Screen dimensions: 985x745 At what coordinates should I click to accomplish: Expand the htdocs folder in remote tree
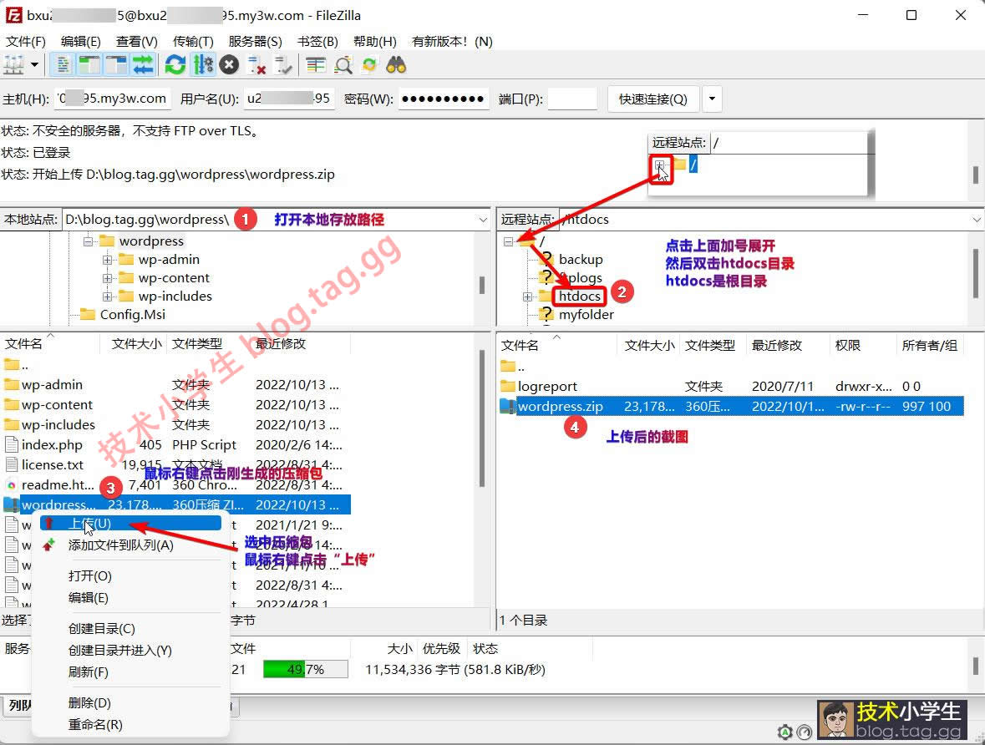tap(527, 296)
